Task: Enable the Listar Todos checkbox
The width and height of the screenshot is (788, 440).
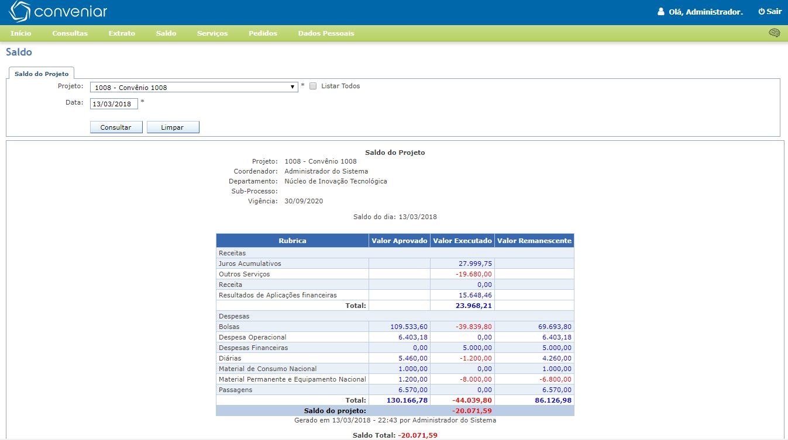Action: tap(313, 86)
